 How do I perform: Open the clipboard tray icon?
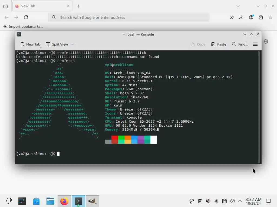(x=200, y=201)
